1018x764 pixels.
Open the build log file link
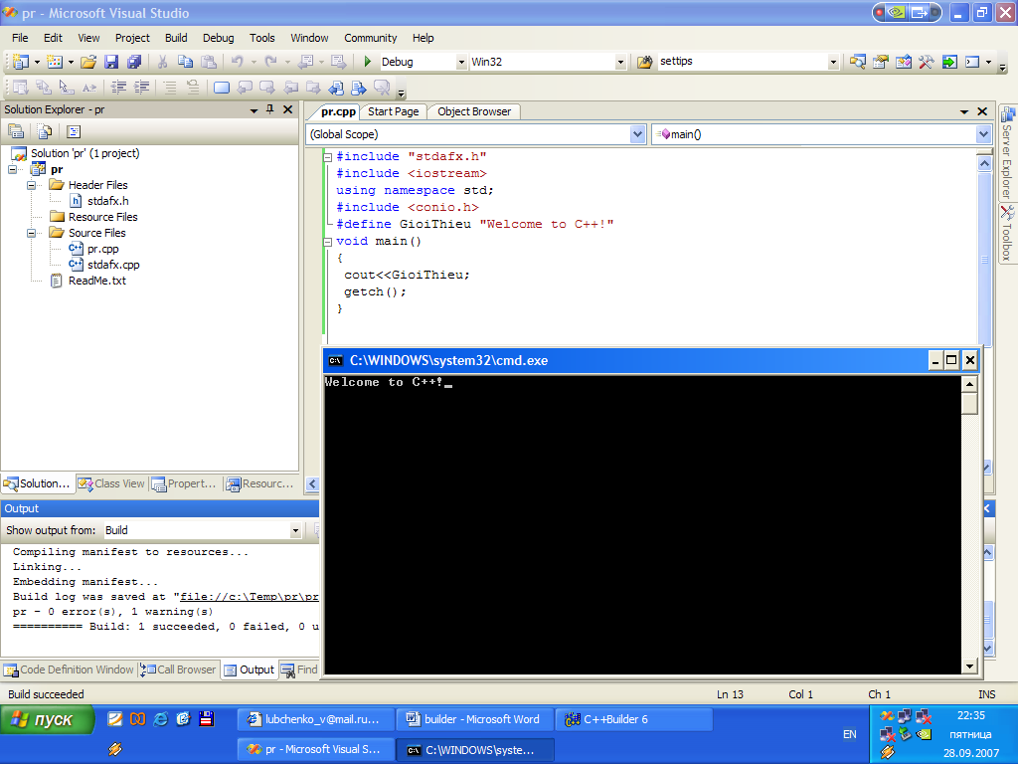pyautogui.click(x=250, y=597)
